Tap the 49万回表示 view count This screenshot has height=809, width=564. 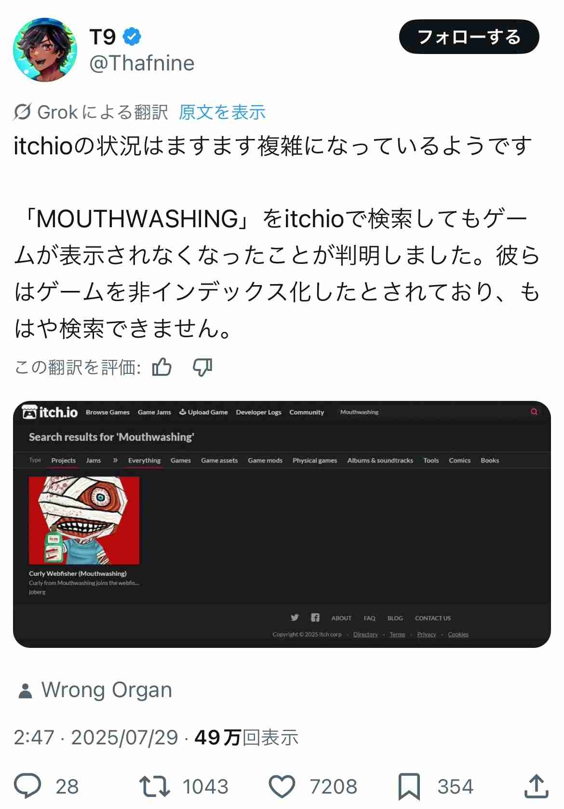pos(246,737)
